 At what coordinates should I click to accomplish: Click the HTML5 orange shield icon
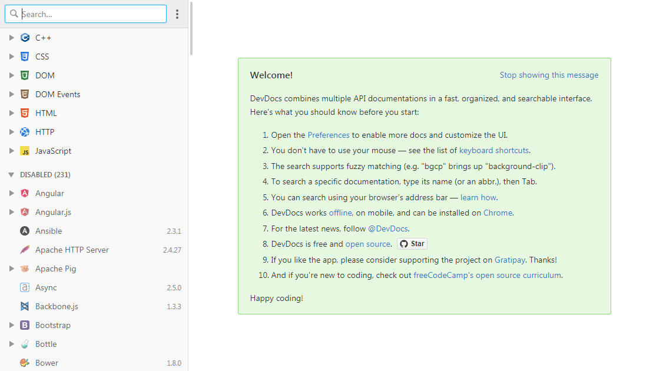[25, 113]
